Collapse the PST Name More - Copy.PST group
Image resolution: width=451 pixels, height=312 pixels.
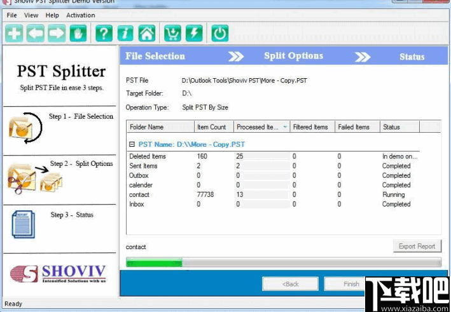pyautogui.click(x=132, y=144)
